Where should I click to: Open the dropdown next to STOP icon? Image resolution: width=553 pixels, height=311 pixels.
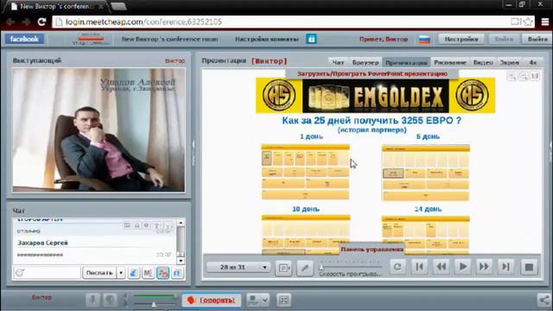pos(265,300)
